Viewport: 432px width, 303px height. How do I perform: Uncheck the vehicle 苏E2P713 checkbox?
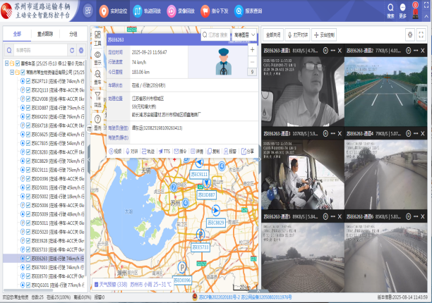pyautogui.click(x=28, y=81)
